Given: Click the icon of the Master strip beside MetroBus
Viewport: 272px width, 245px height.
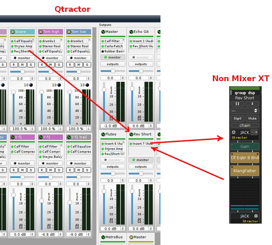Looking at the screenshot, I should point(131,237).
